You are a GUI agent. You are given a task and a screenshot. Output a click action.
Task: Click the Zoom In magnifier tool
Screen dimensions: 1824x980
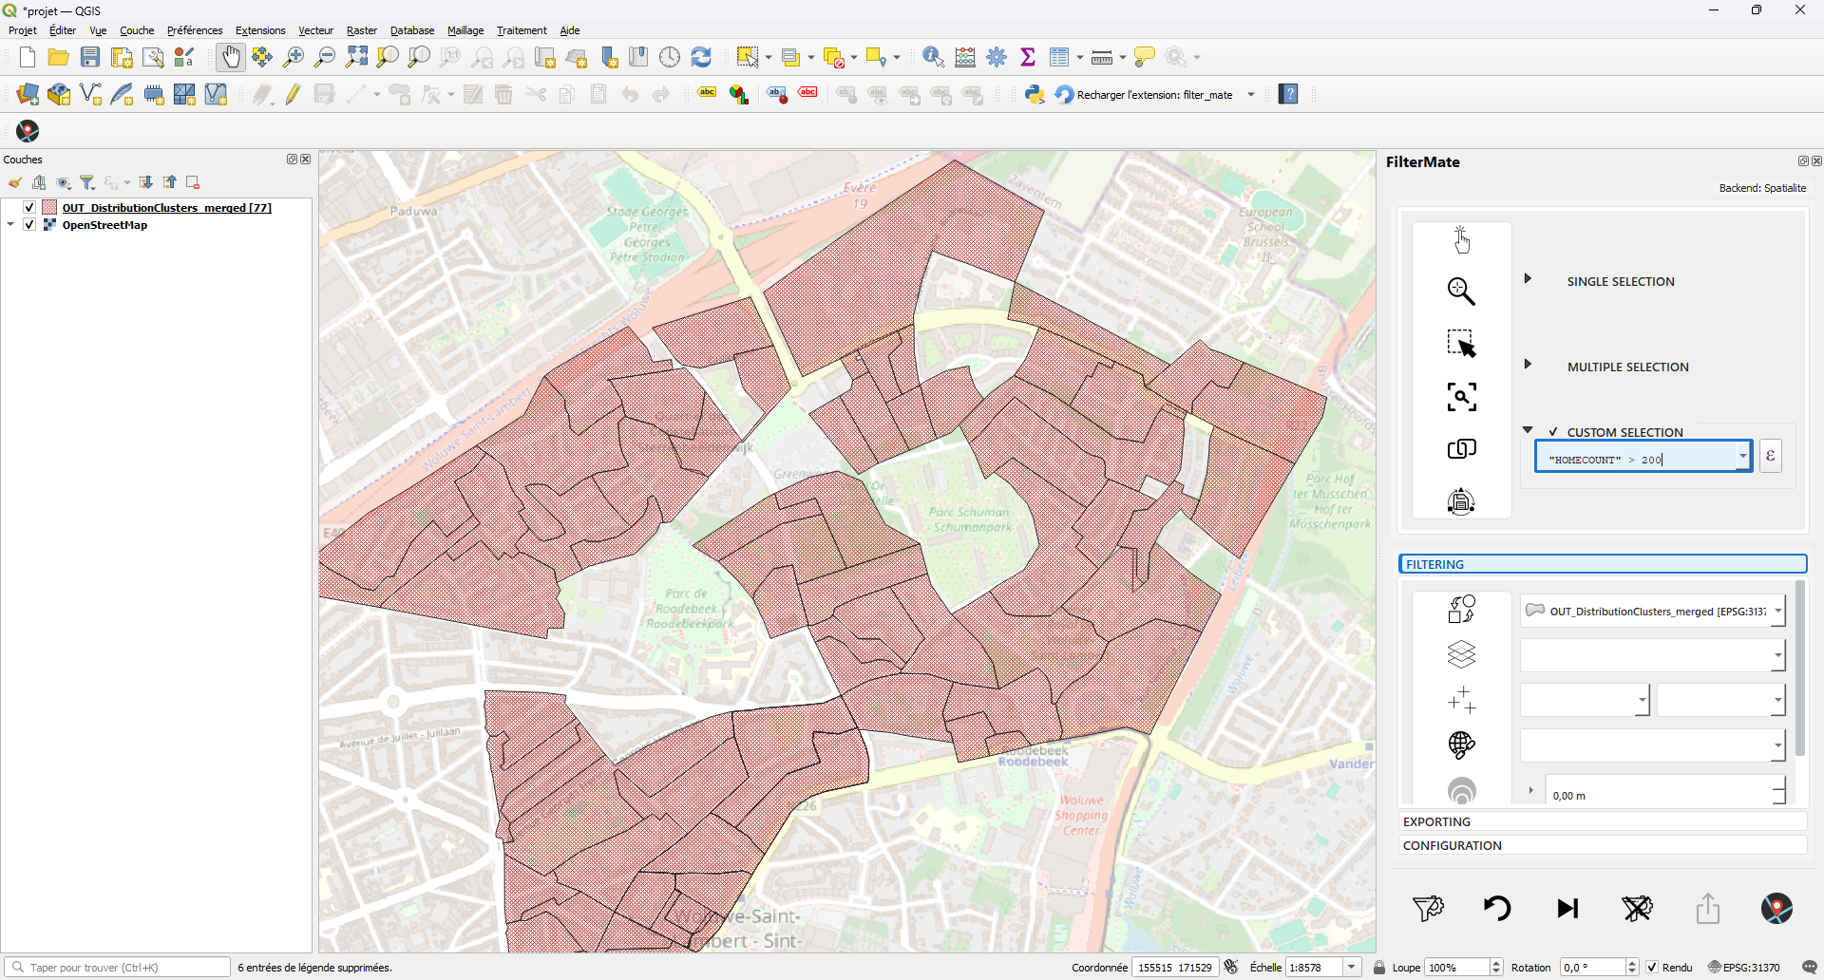(294, 58)
